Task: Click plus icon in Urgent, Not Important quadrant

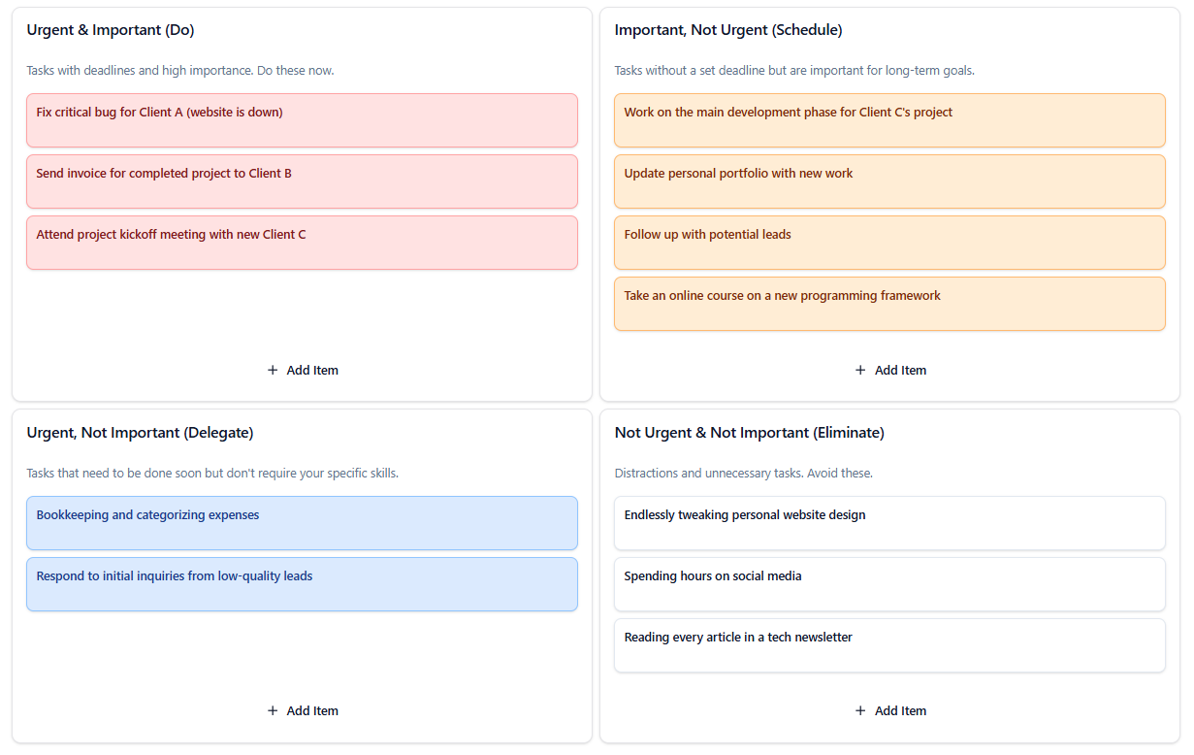Action: coord(273,710)
